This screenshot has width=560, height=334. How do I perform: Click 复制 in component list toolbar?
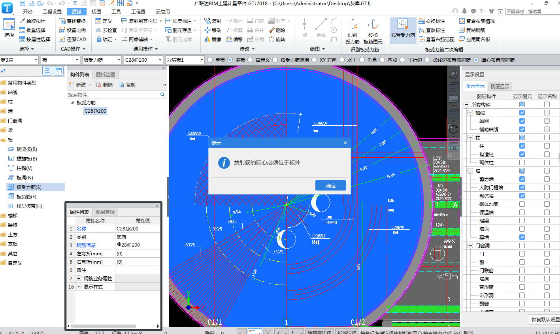point(127,85)
